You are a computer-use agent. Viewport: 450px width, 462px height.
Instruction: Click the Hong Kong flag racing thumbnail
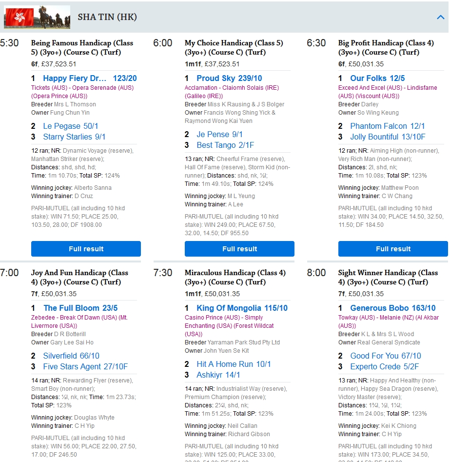coord(37,17)
